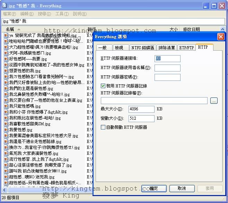Viewport: 228px width, 203px height.
Task: Enable 自動啓動 HTTP 伺服器 checkbox
Action: point(103,127)
